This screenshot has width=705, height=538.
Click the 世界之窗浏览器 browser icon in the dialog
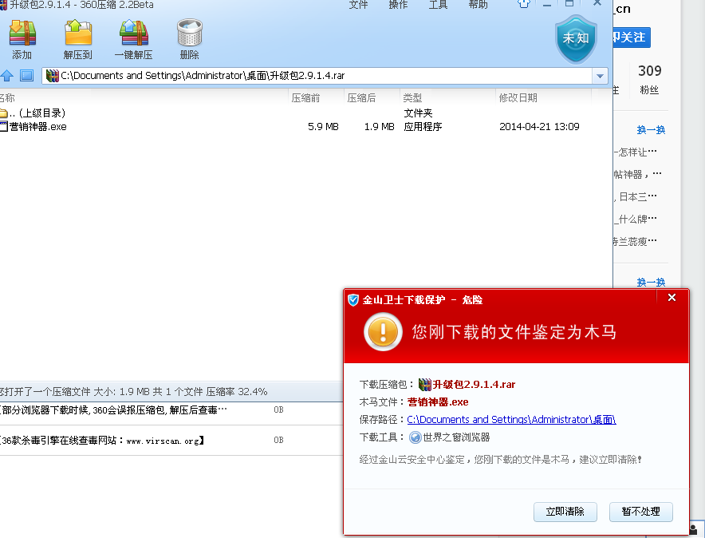(415, 437)
